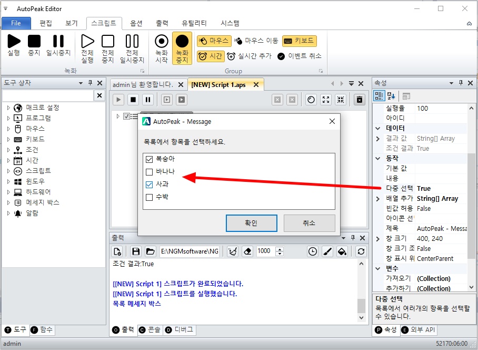Click the refresh icon in output toolbar

click(x=361, y=251)
